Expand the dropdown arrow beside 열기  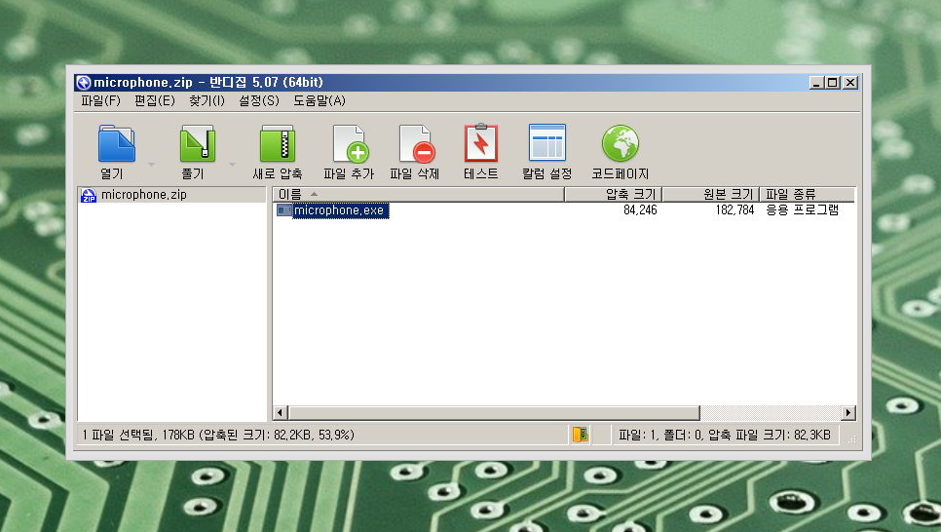point(151,164)
